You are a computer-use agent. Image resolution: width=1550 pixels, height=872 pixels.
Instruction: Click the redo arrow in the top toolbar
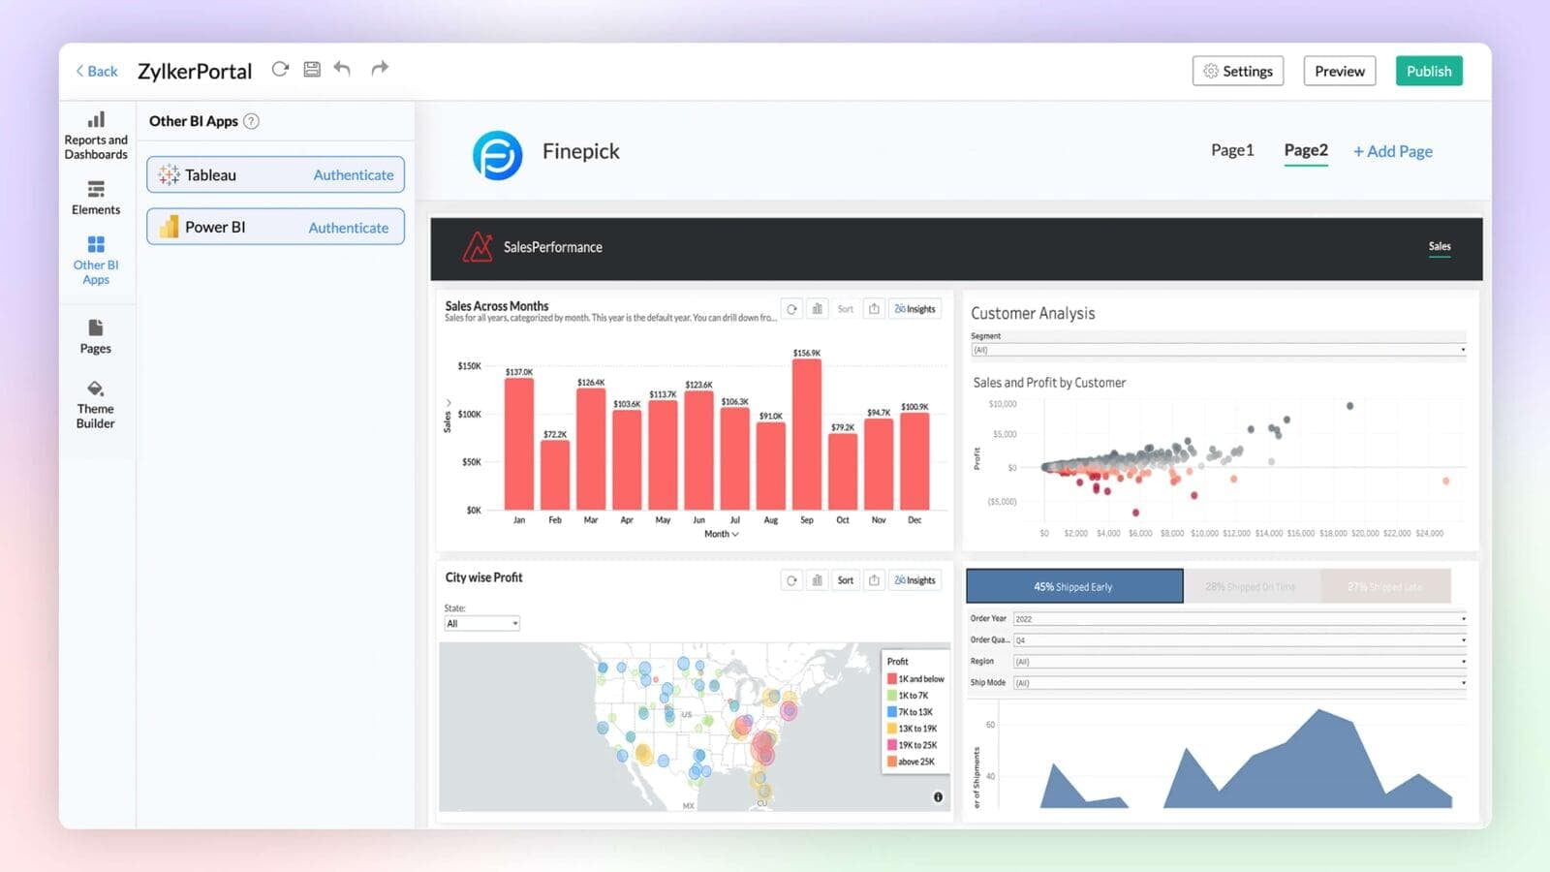click(x=380, y=68)
